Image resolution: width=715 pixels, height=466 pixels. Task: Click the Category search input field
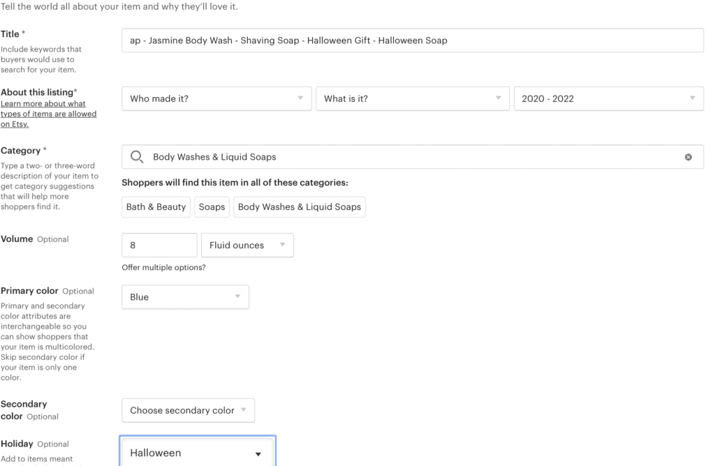point(413,157)
